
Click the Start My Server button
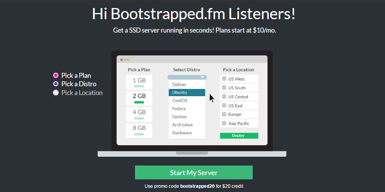pos(194,172)
